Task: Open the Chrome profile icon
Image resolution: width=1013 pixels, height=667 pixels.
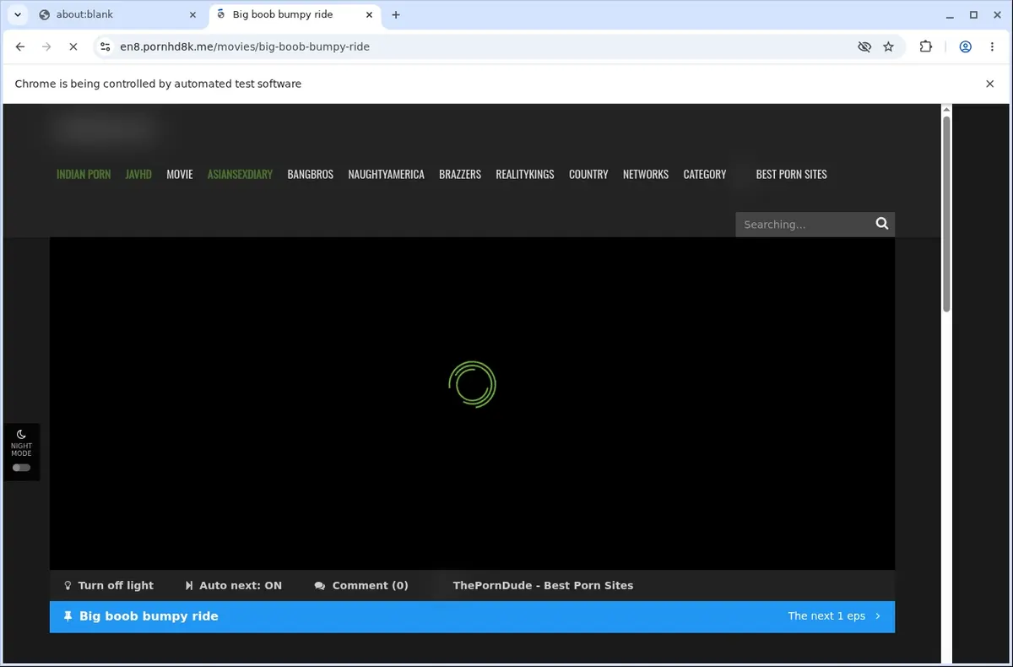Action: (965, 47)
